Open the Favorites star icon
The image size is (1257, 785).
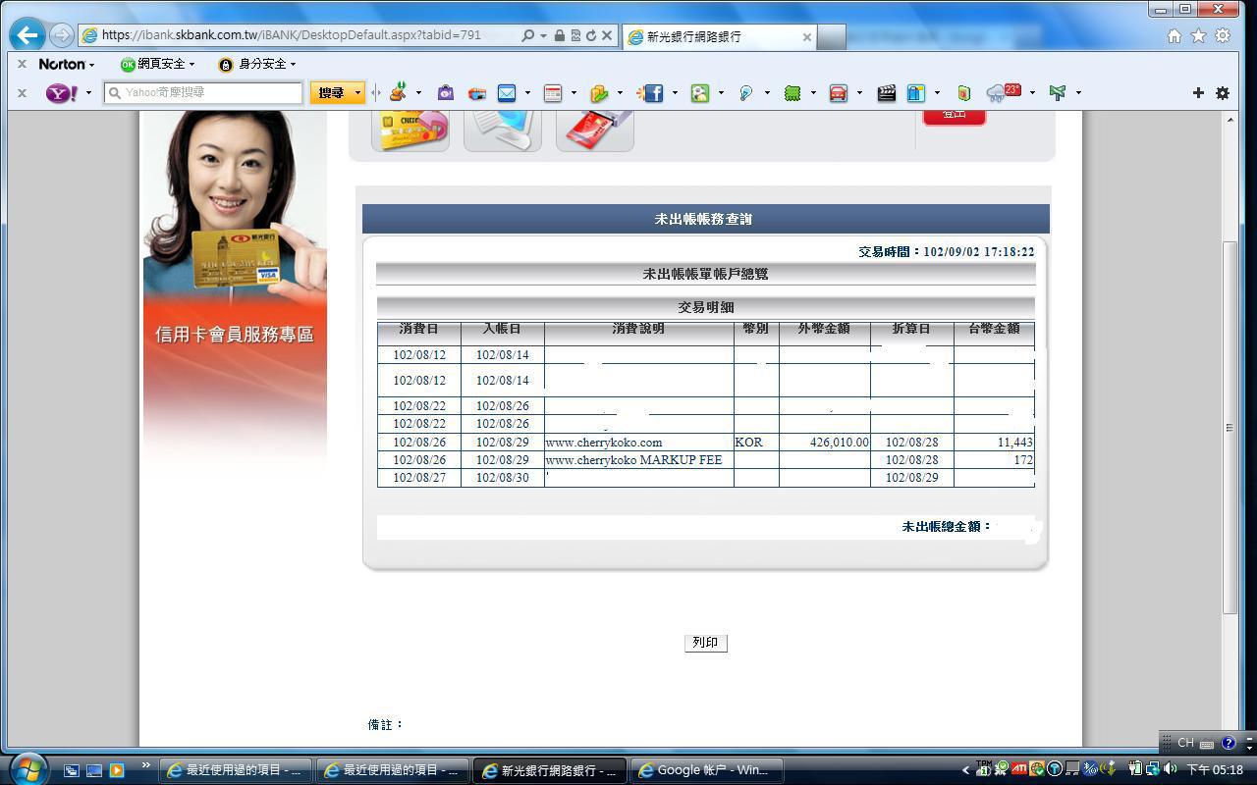pos(1198,36)
